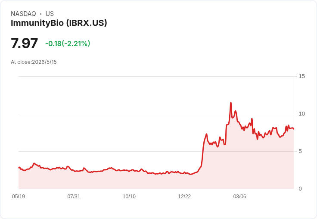This screenshot has width=317, height=219.
Task: Click the NASDAQ exchange label
Action: click(23, 13)
